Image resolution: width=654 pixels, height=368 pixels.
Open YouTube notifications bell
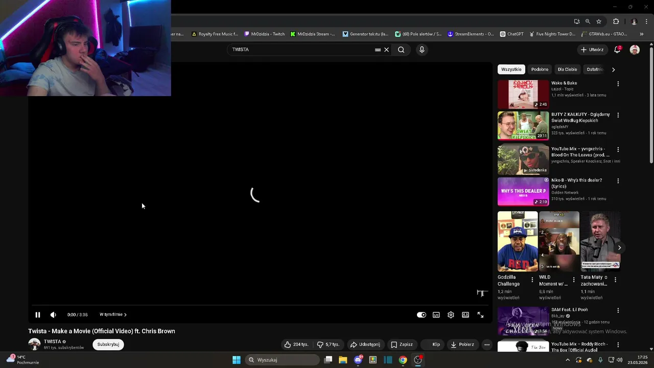point(617,50)
